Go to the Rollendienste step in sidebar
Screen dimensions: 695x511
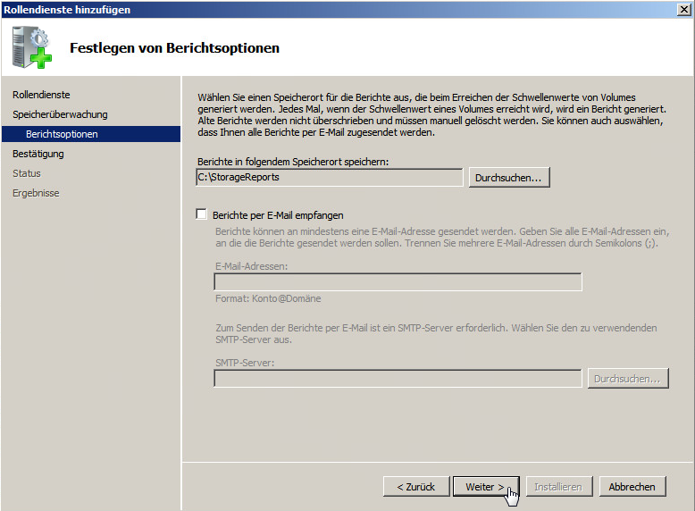click(x=41, y=95)
